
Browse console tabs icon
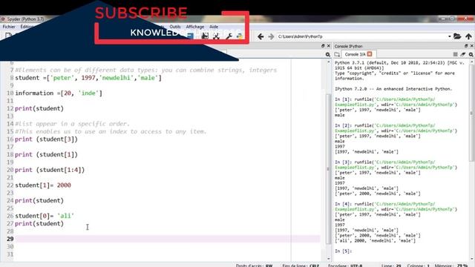(x=337, y=54)
